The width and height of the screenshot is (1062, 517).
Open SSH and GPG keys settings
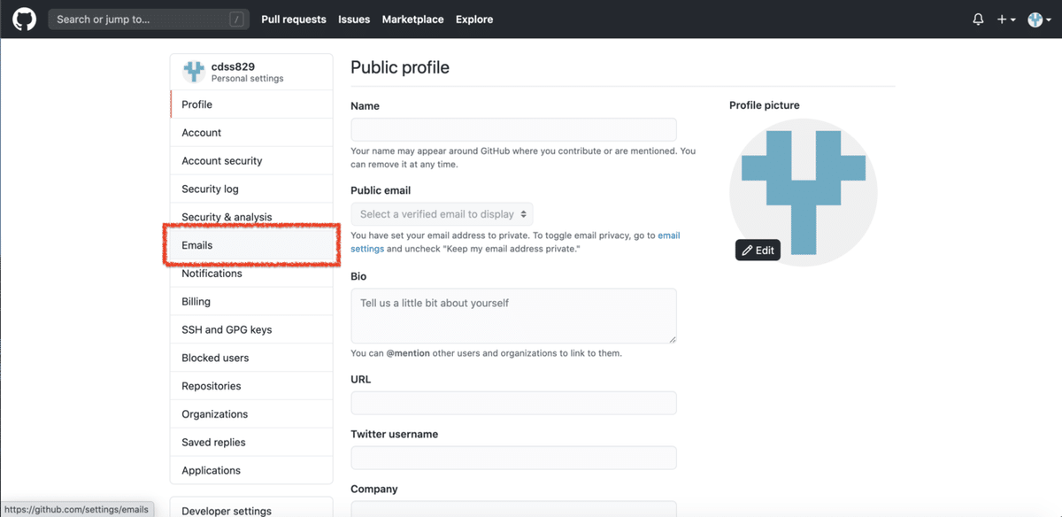point(227,329)
